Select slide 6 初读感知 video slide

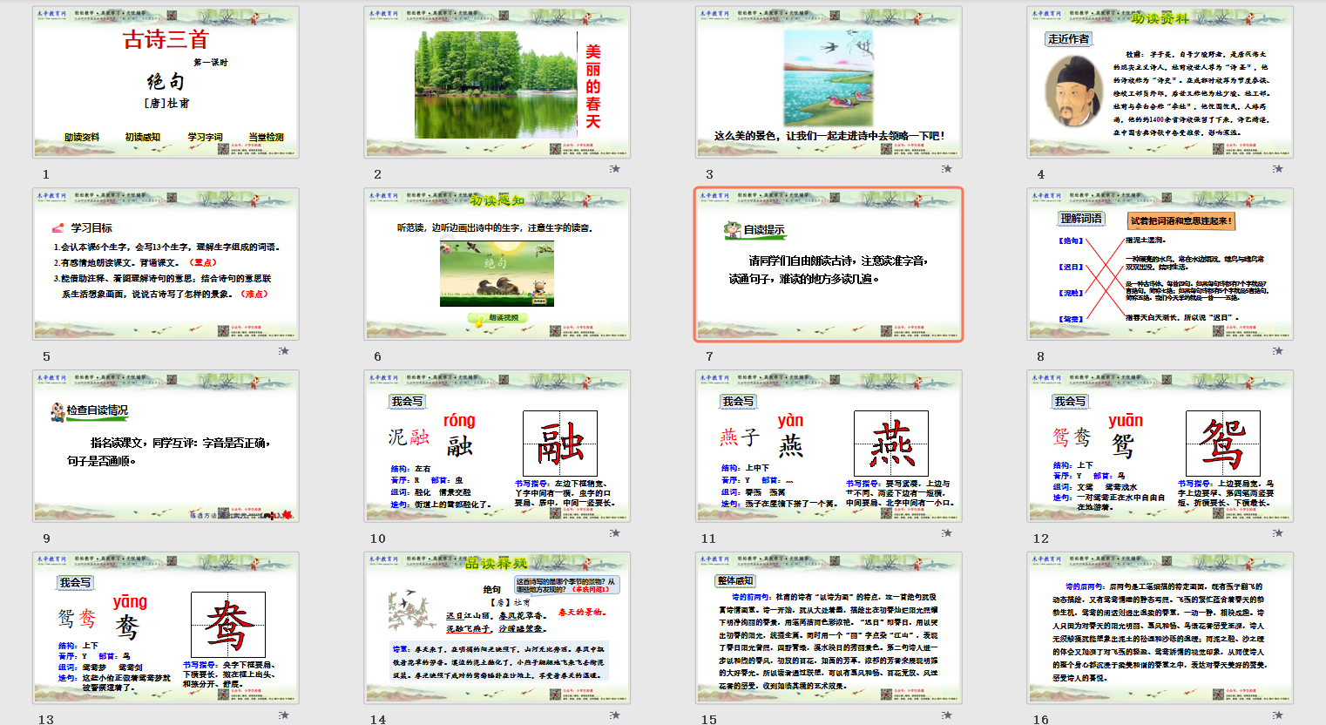click(x=497, y=264)
